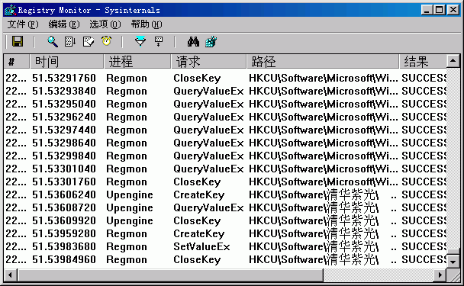Screen dimensions: 464x286
Task: Select the time value 51.53293840
Action: click(64, 91)
